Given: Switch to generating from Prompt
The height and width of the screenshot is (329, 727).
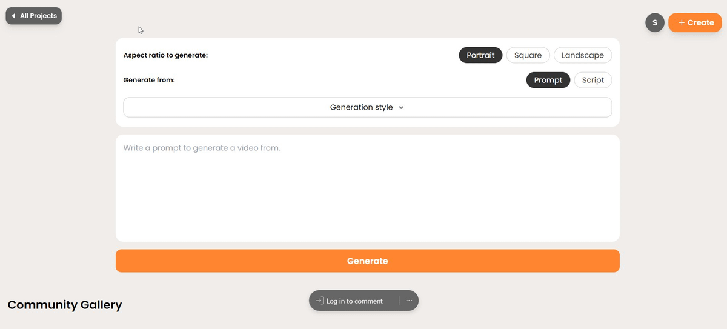Looking at the screenshot, I should tap(548, 80).
